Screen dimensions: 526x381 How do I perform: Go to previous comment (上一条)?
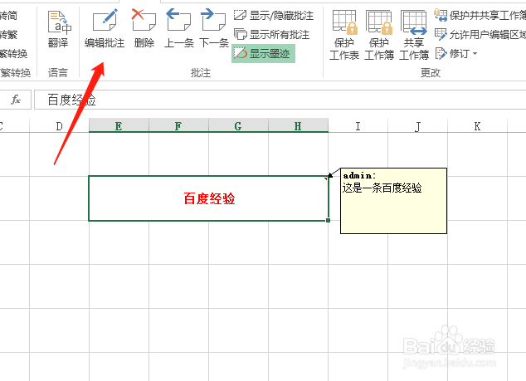pyautogui.click(x=179, y=29)
